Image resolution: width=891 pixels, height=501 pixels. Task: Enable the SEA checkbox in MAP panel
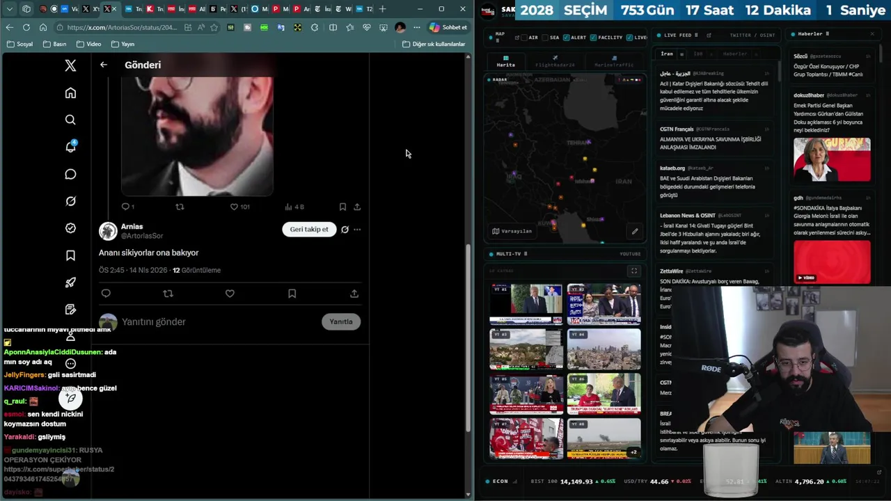(546, 37)
